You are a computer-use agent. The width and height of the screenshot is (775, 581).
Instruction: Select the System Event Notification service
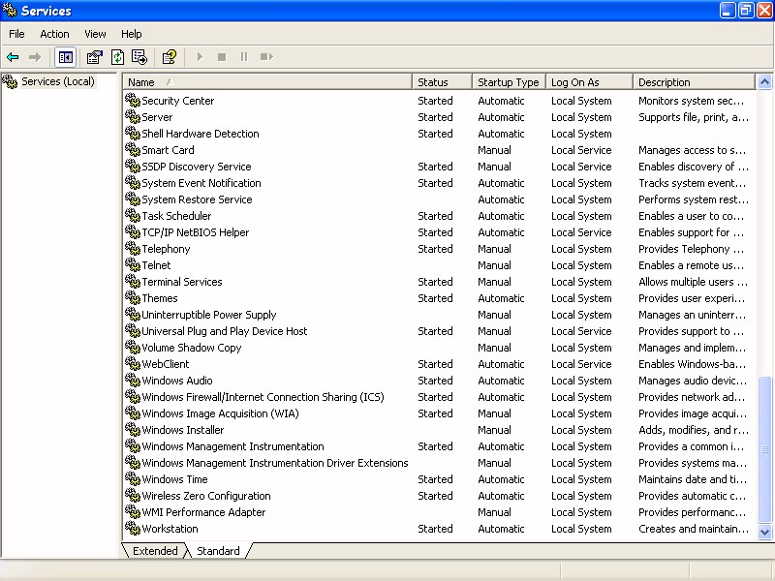201,183
